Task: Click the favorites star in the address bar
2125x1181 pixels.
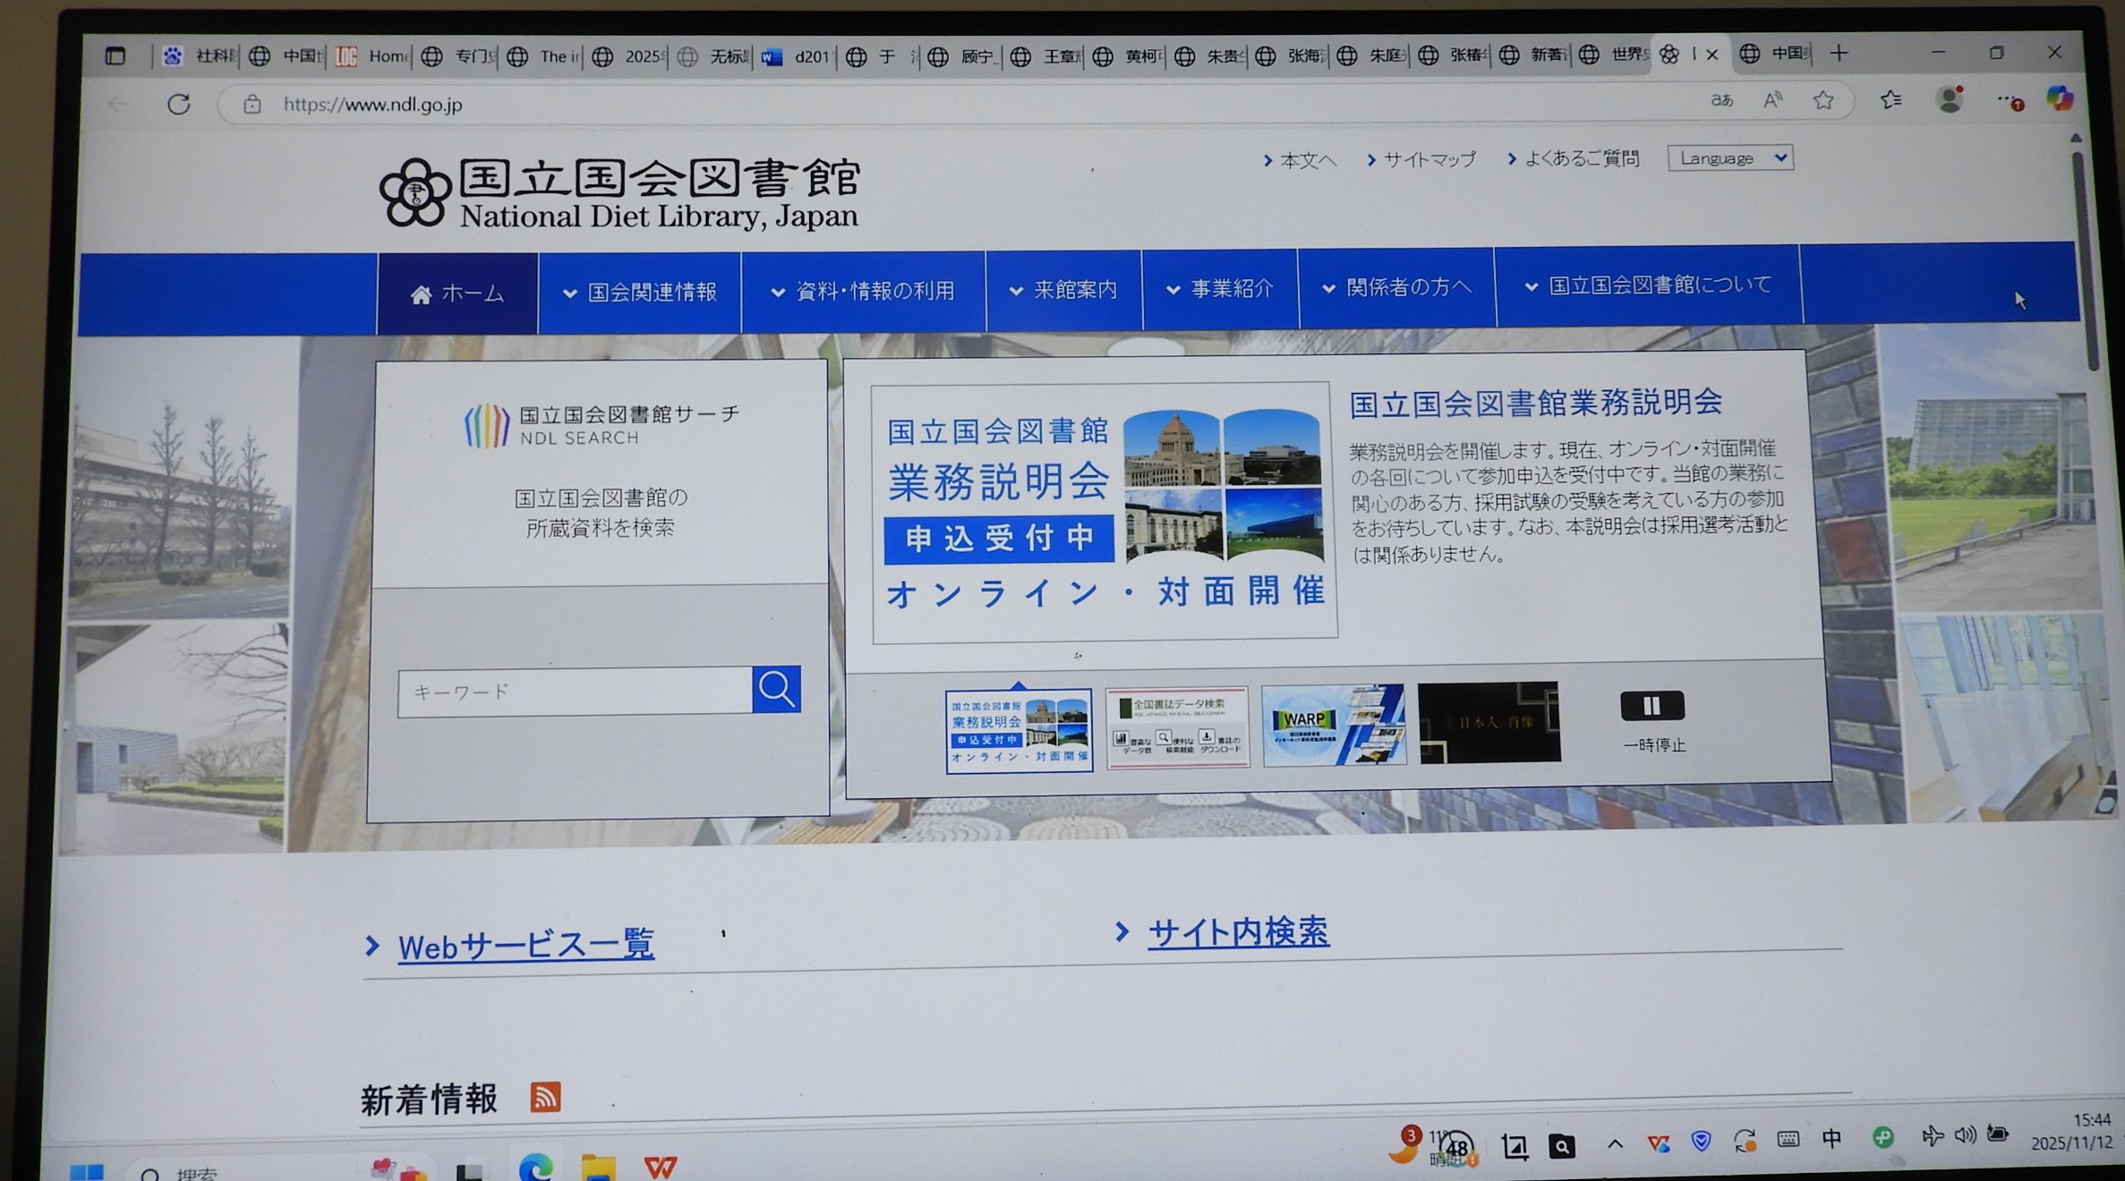Action: pos(1825,100)
